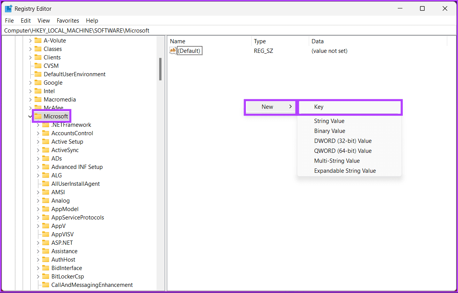Expand the Advanced INF Setup subkey

(38, 167)
